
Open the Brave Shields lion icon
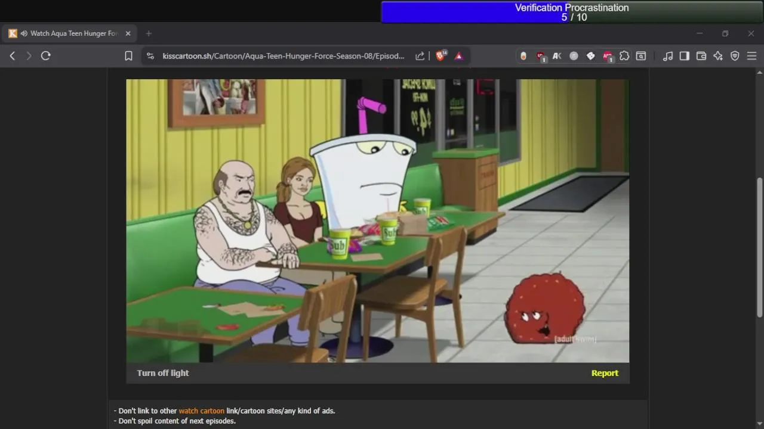[440, 56]
